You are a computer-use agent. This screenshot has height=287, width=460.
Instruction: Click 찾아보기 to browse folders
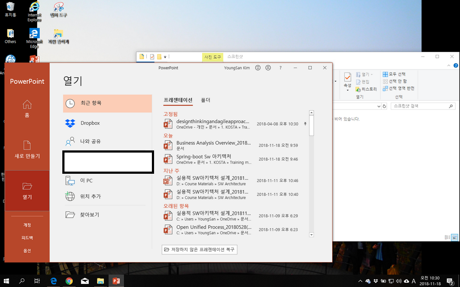107,214
